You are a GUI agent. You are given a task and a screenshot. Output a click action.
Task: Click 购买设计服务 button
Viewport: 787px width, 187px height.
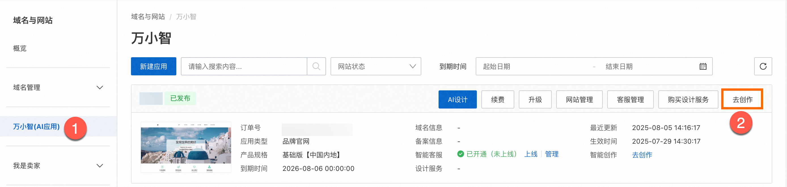click(x=688, y=100)
